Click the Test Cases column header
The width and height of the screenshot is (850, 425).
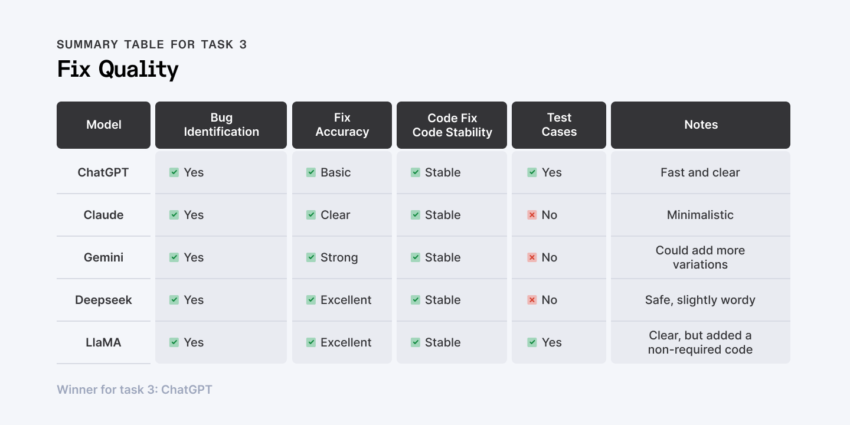(558, 125)
